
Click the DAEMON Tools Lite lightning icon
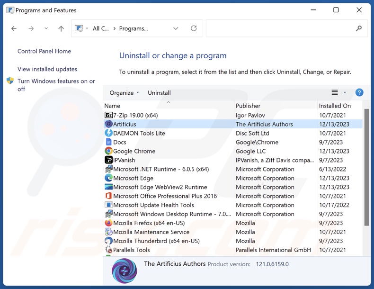pos(108,133)
